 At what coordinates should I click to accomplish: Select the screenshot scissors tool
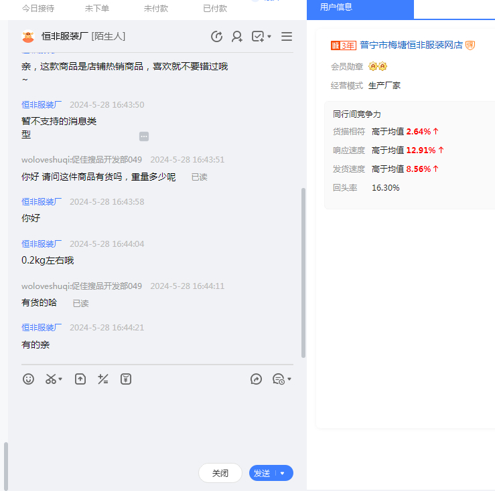tap(51, 379)
